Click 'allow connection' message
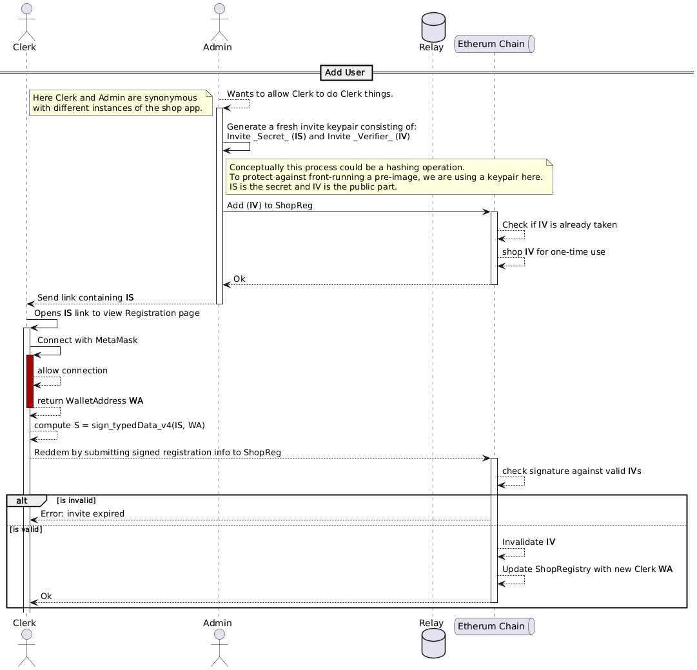 point(72,371)
